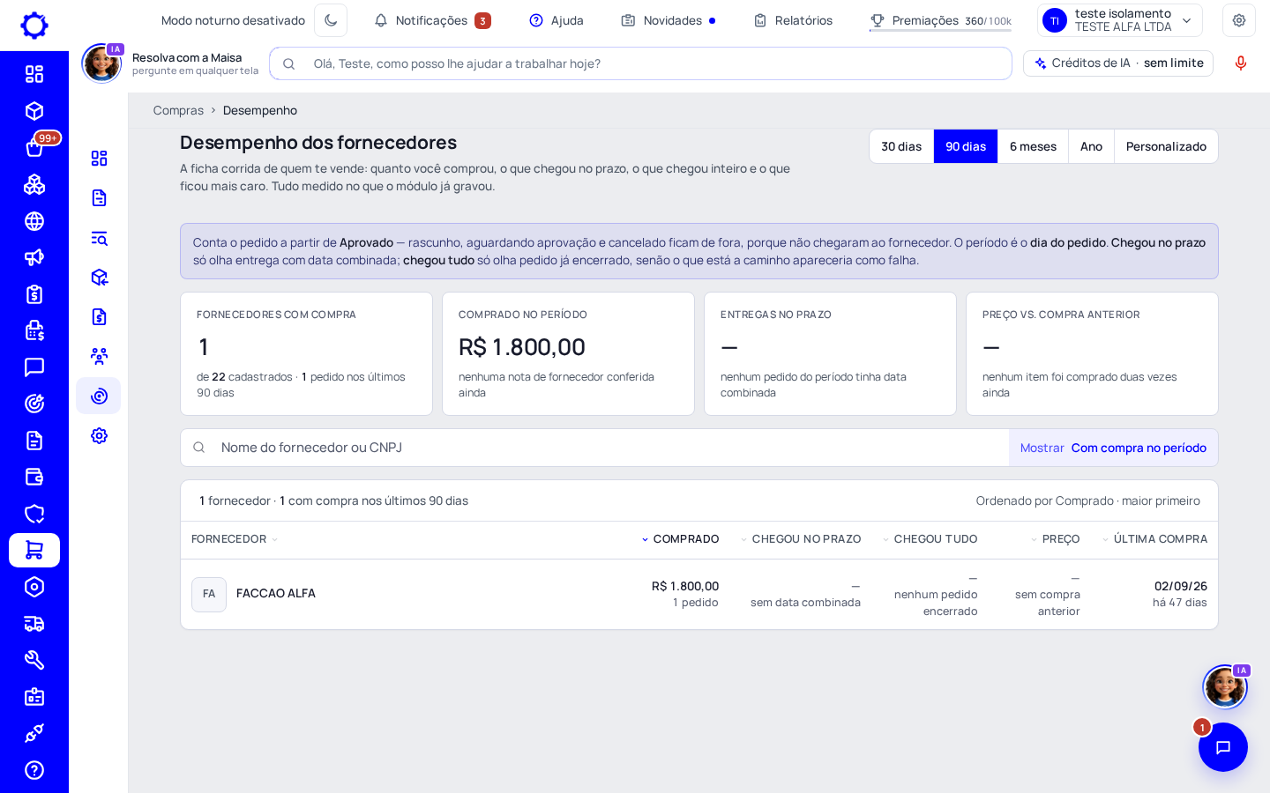Open the wallet icon in the sidebar
This screenshot has width=1270, height=793.
pos(34,477)
